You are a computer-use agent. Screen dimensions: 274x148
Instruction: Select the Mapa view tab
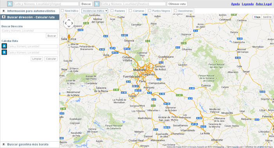[257, 17]
